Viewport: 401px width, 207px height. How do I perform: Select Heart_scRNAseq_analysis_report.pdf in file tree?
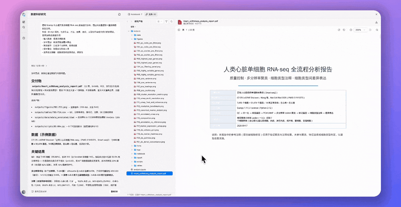pyautogui.click(x=150, y=174)
